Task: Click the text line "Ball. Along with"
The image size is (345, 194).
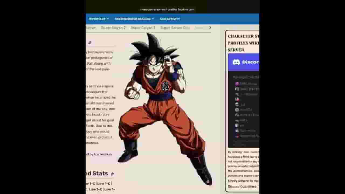Action: pos(99,63)
